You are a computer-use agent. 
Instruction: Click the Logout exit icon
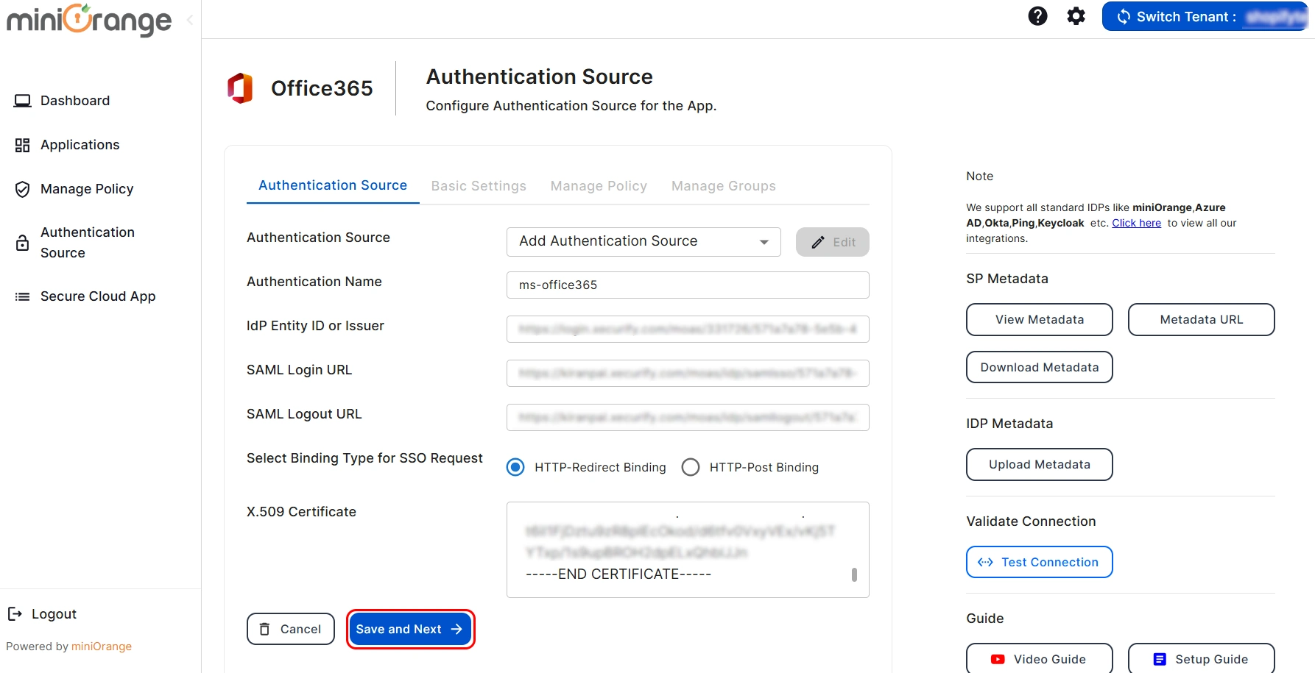pos(15,613)
